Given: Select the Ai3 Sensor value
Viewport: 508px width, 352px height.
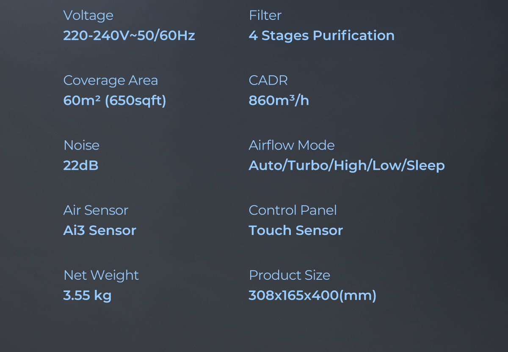Looking at the screenshot, I should (x=99, y=230).
